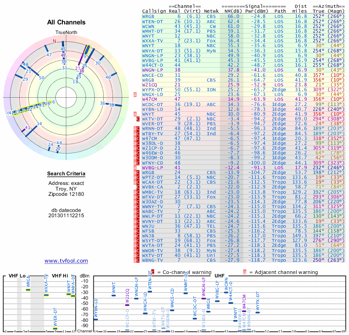
Task: Click the 66.0 NM(dB) value in the top row
Action: [x=233, y=17]
